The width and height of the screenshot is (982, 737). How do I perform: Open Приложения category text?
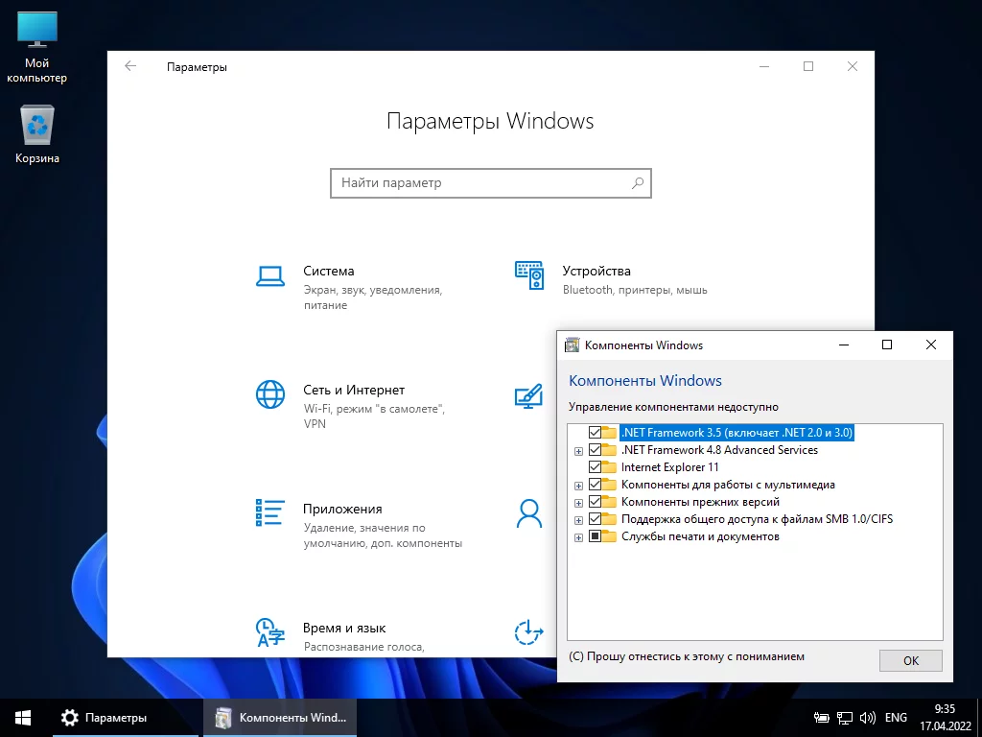click(342, 509)
